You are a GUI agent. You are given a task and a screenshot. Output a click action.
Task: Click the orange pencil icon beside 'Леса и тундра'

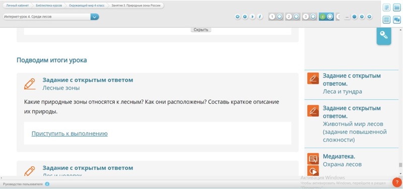[x=313, y=78]
